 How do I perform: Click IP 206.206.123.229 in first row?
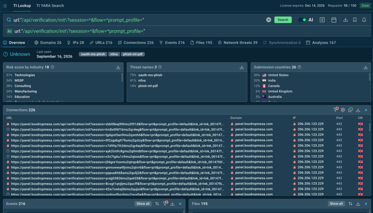[x=310, y=124]
